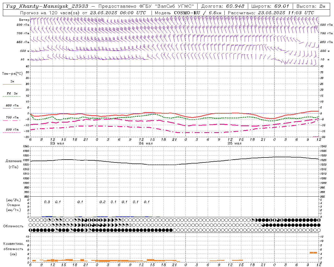Click the (км) unit label of the convective panel

(13, 254)
